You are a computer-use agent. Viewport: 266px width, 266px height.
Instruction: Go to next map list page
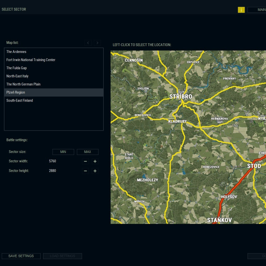click(97, 43)
